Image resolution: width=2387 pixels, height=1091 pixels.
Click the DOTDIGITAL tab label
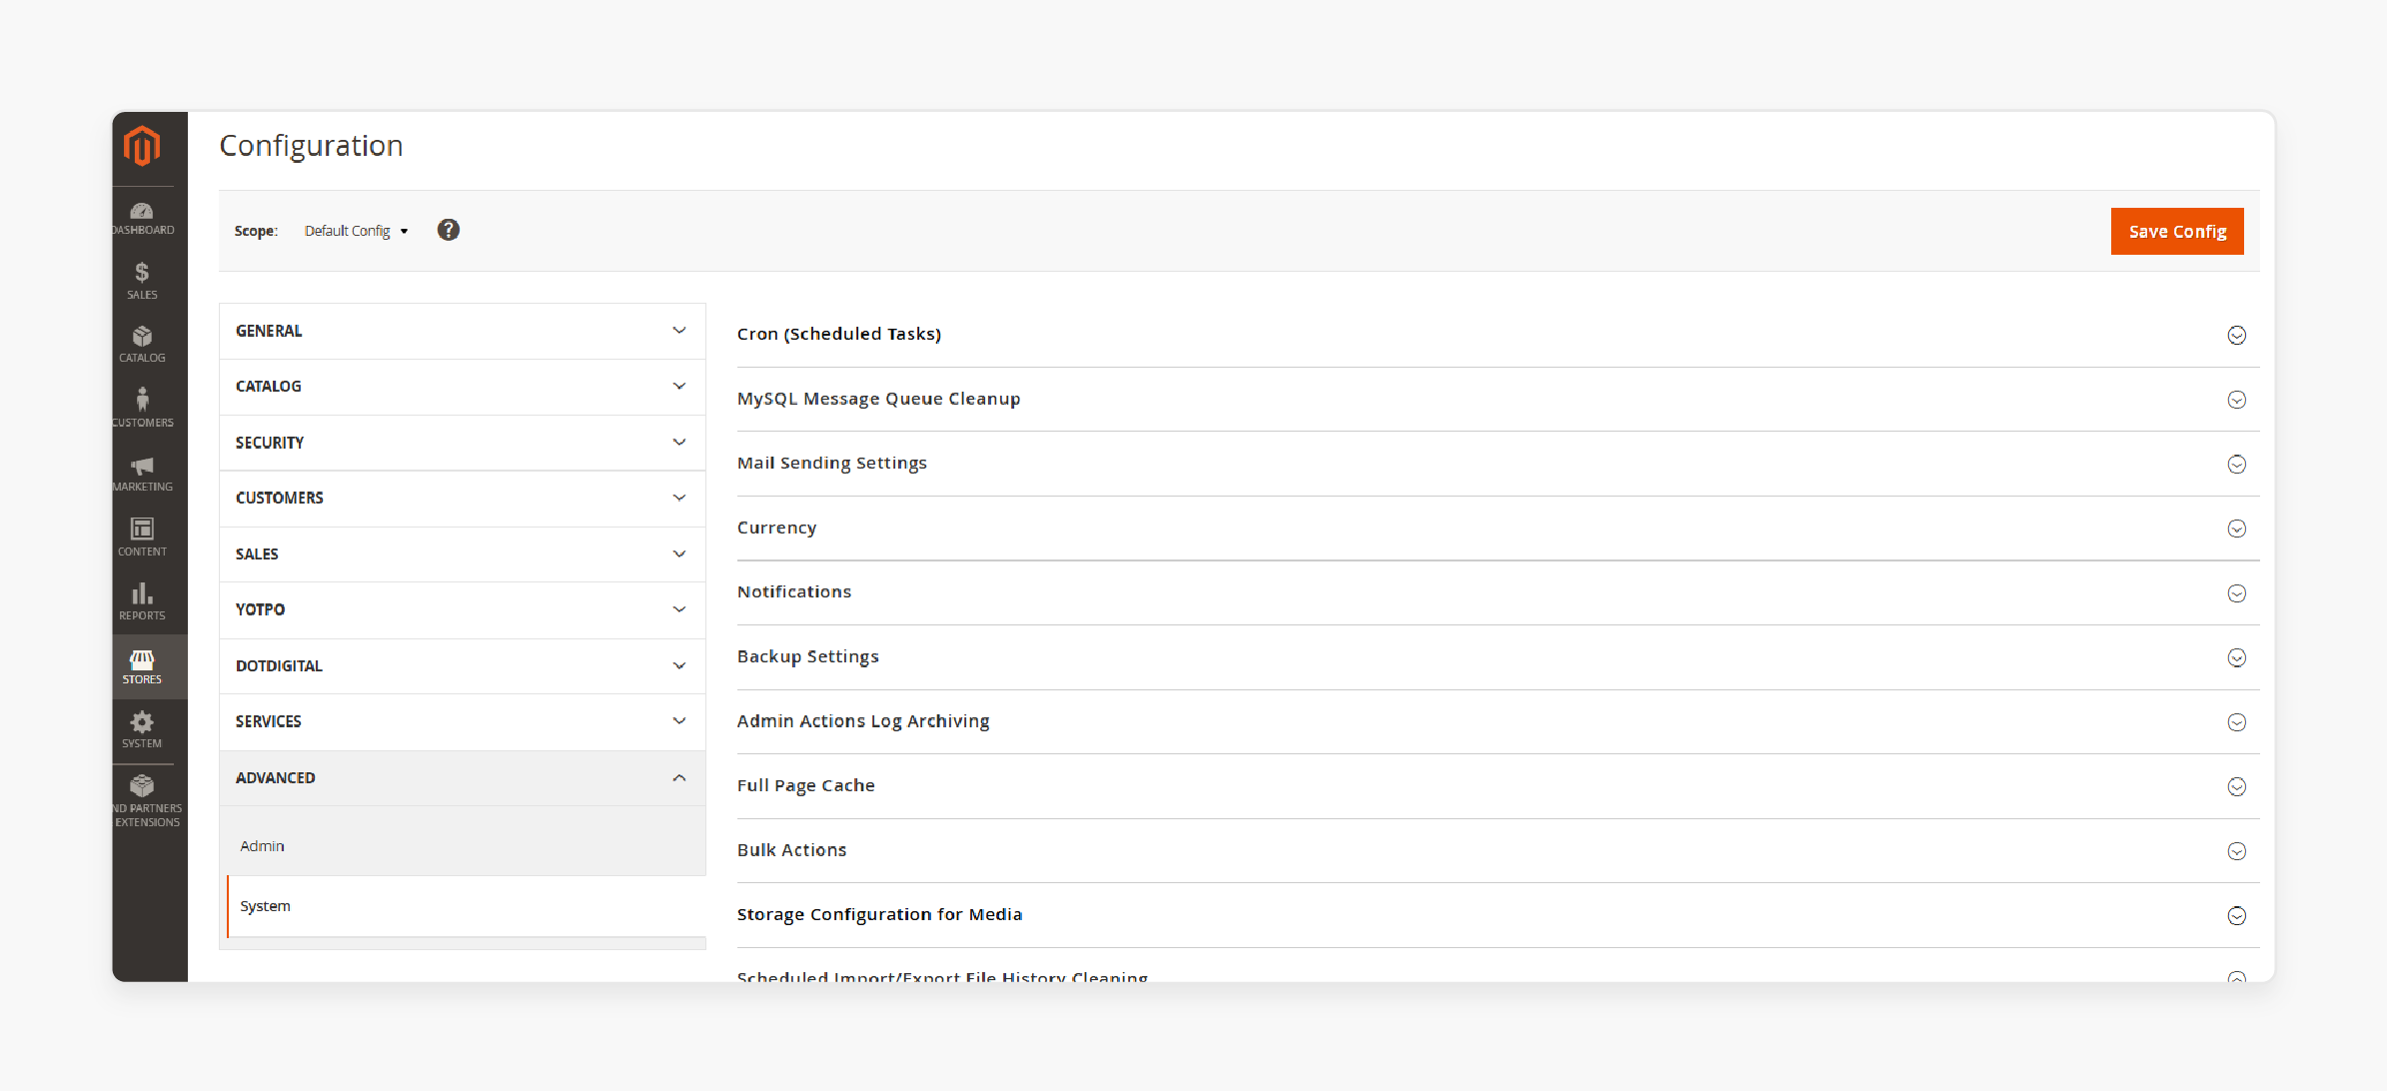pyautogui.click(x=279, y=666)
